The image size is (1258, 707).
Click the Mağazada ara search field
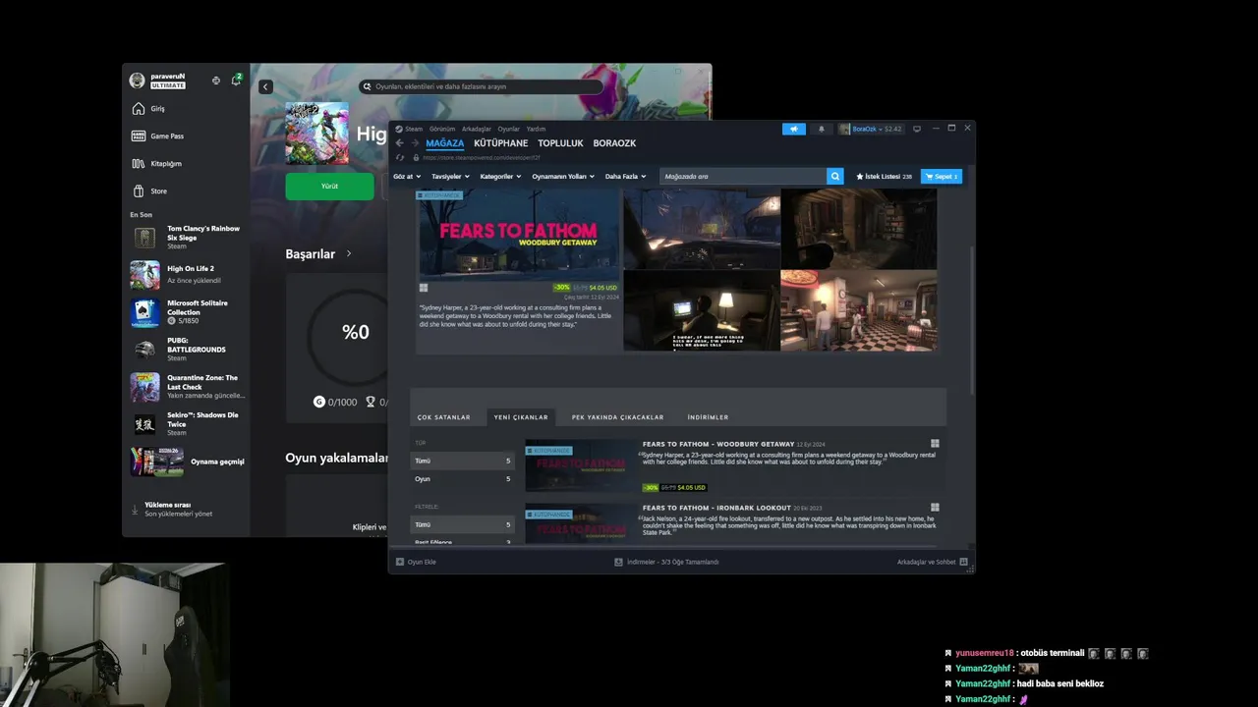743,177
